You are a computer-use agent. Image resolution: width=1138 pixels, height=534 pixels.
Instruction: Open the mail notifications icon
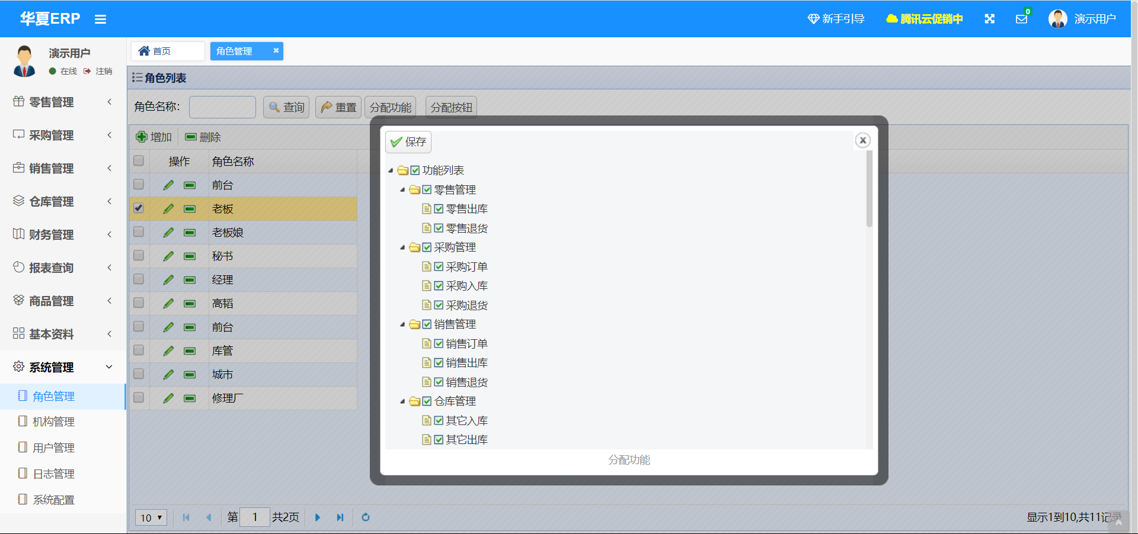click(x=1022, y=19)
